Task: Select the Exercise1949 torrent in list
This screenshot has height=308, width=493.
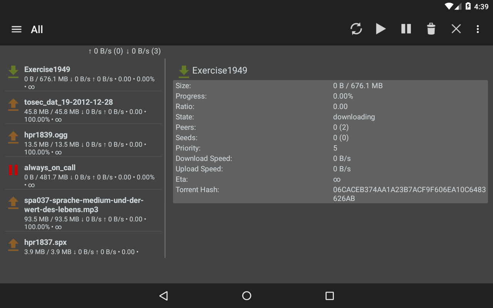Action: pos(84,75)
